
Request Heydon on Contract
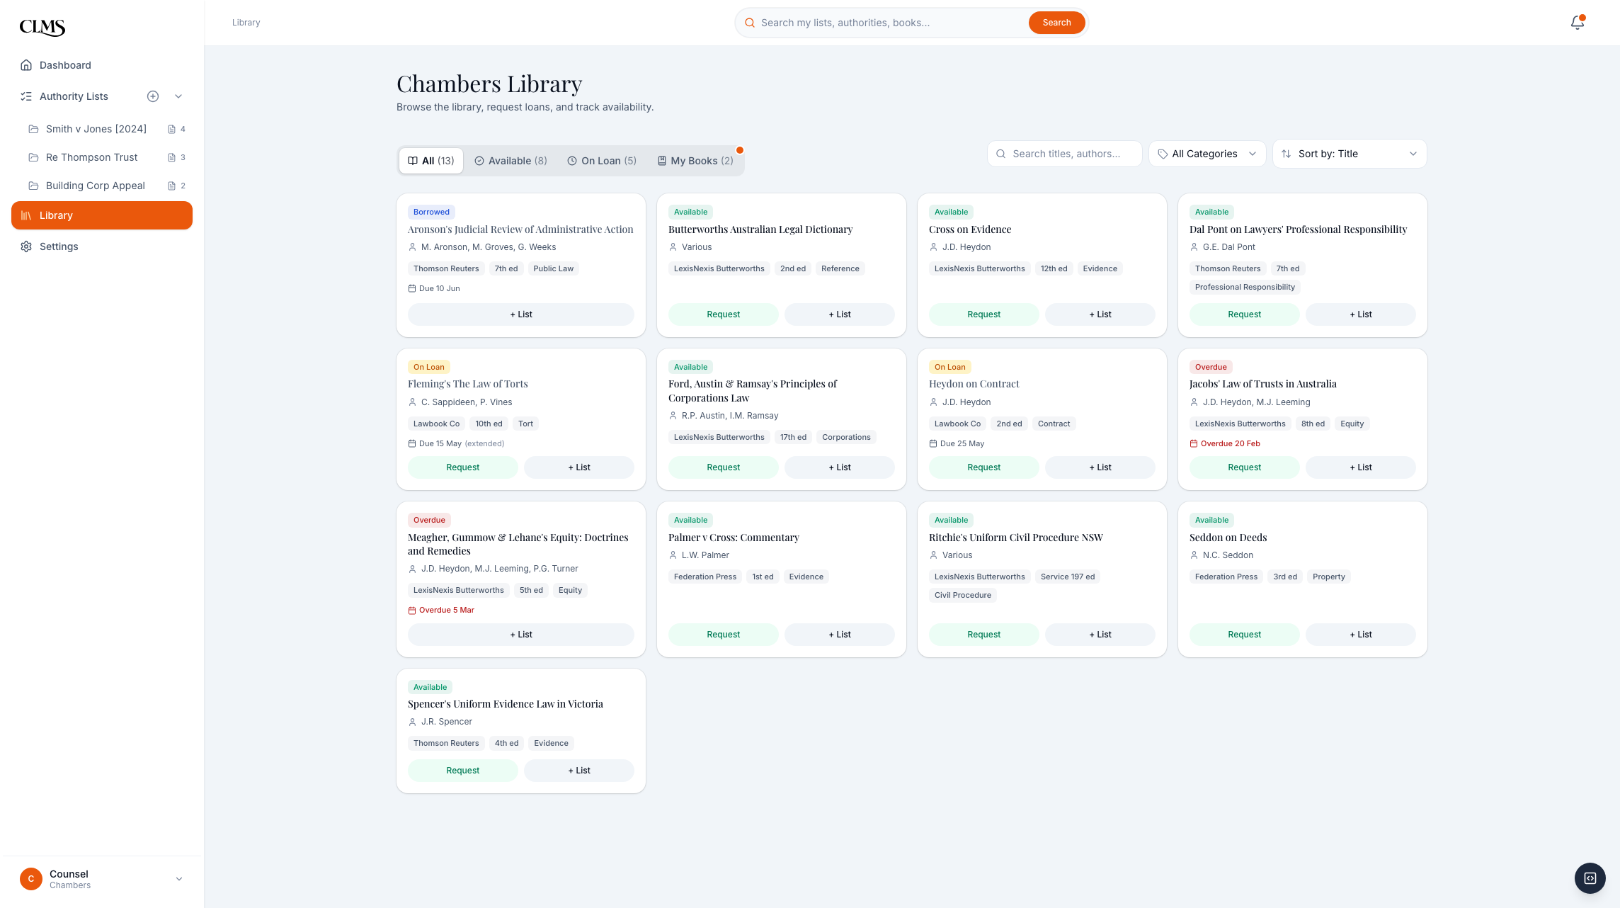(984, 467)
